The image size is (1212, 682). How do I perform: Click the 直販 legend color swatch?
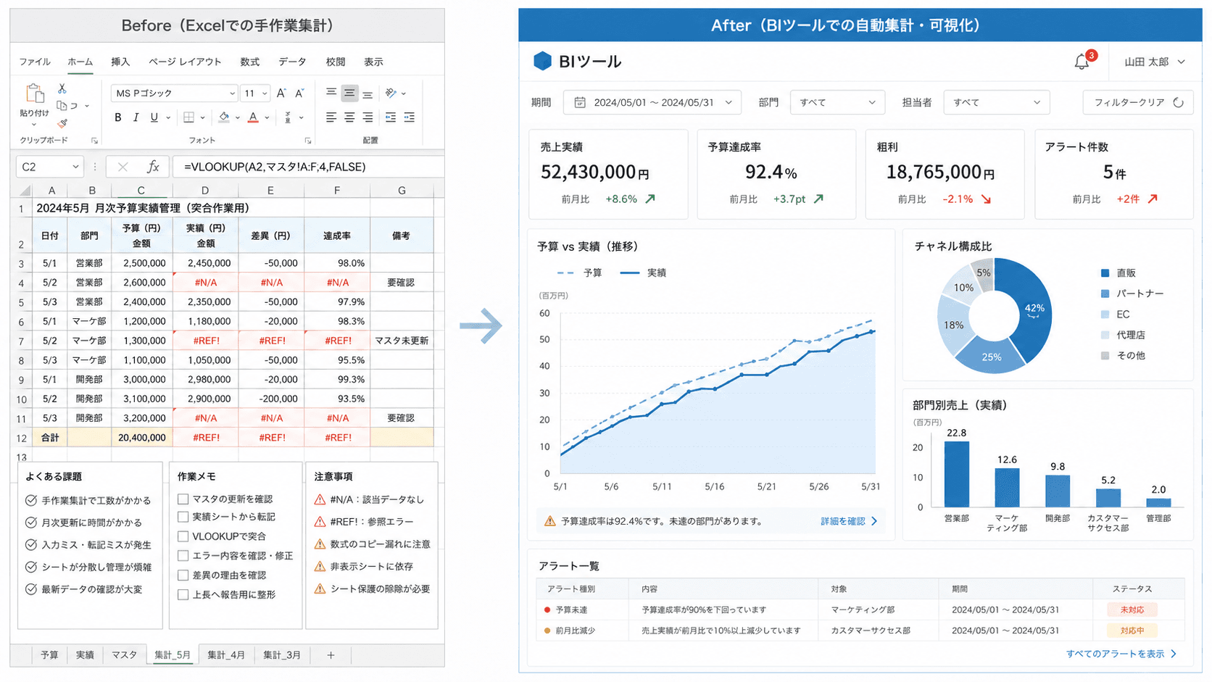tap(1105, 273)
